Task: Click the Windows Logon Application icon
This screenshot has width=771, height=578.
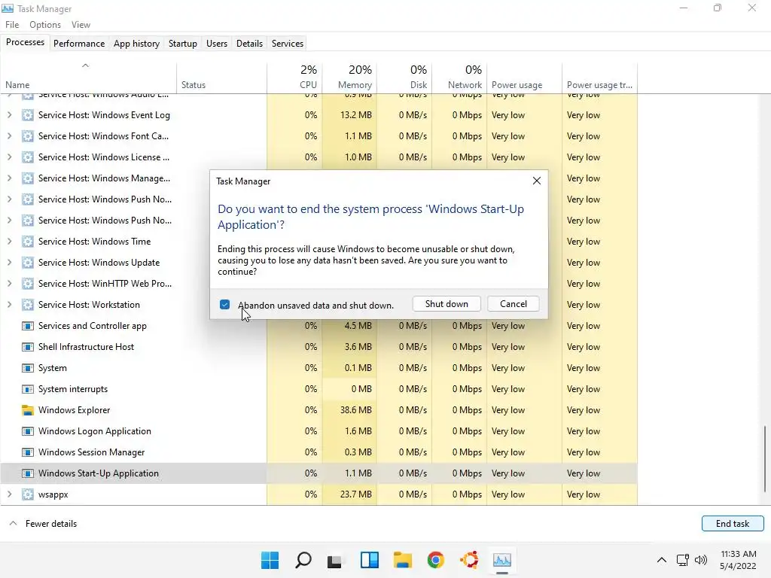Action: point(28,431)
